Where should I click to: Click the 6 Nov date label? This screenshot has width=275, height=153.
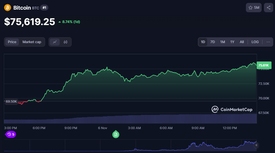pyautogui.click(x=102, y=128)
